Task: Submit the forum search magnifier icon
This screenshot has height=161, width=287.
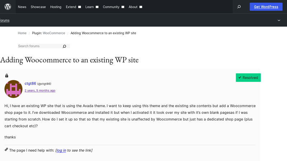Action: [65, 47]
